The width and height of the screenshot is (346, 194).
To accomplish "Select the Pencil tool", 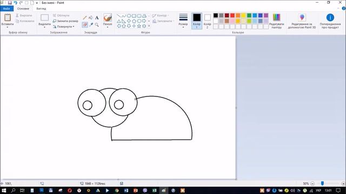I will (x=85, y=18).
